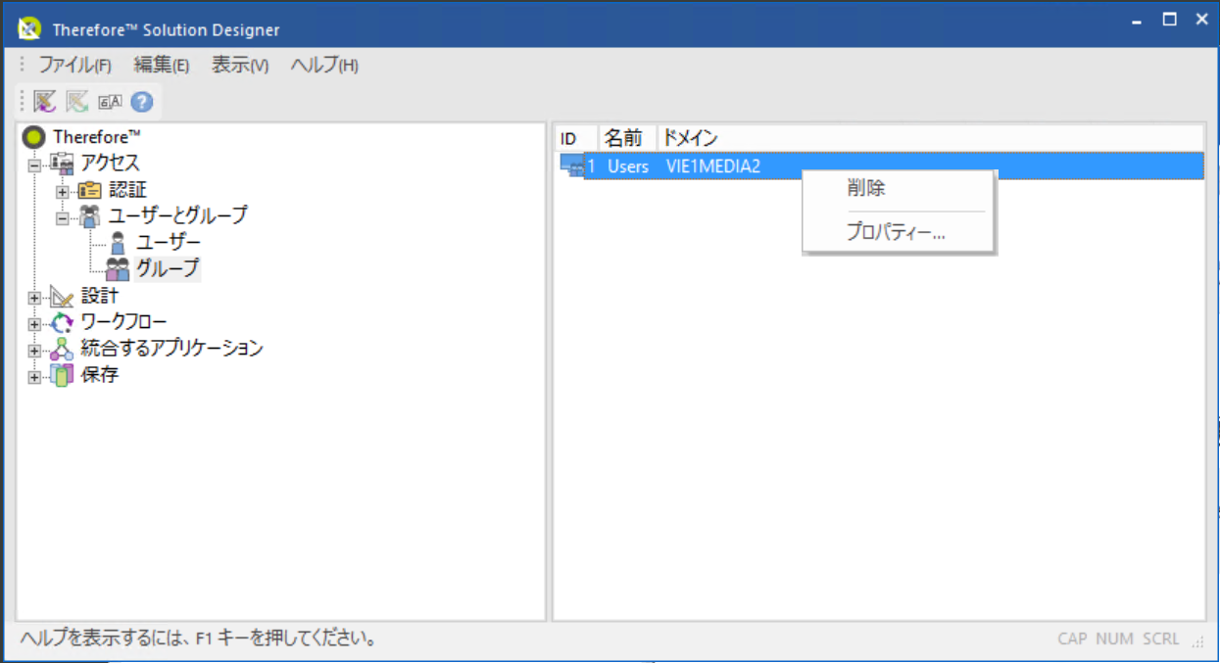This screenshot has height=663, width=1220.
Task: Click the 統合するアプリケーション nodes icon
Action: pos(62,349)
